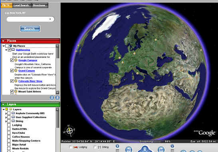Screen dimensions: 218x152
Task: Expand the Keyhole Community BBS folder
Action: coord(6,113)
